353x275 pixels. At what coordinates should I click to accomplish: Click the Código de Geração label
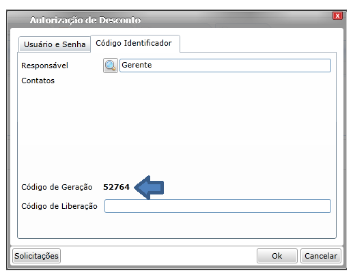point(57,187)
